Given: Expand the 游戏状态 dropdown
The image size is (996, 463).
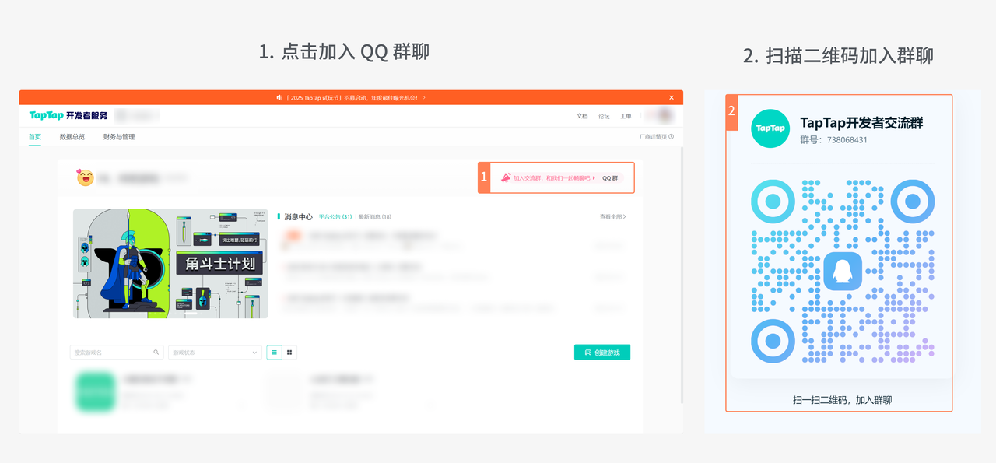Looking at the screenshot, I should point(215,353).
